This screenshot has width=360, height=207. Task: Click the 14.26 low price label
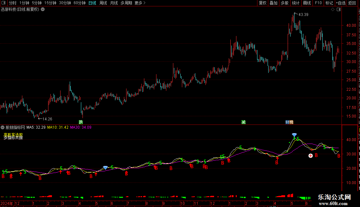coord(47,119)
